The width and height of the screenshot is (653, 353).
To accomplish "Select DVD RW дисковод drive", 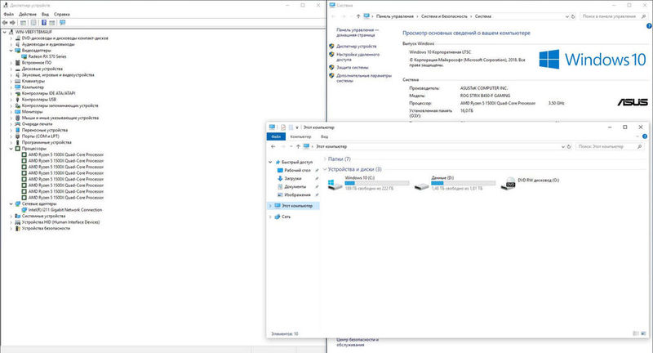I will point(530,183).
